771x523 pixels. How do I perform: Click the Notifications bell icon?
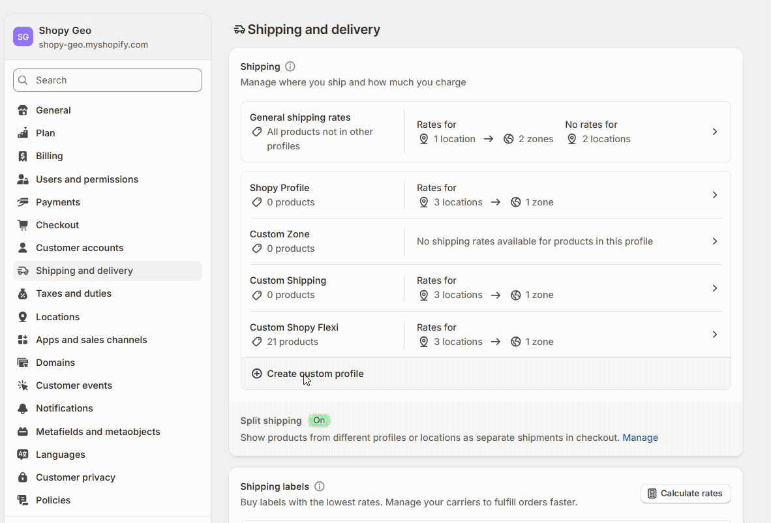(23, 408)
